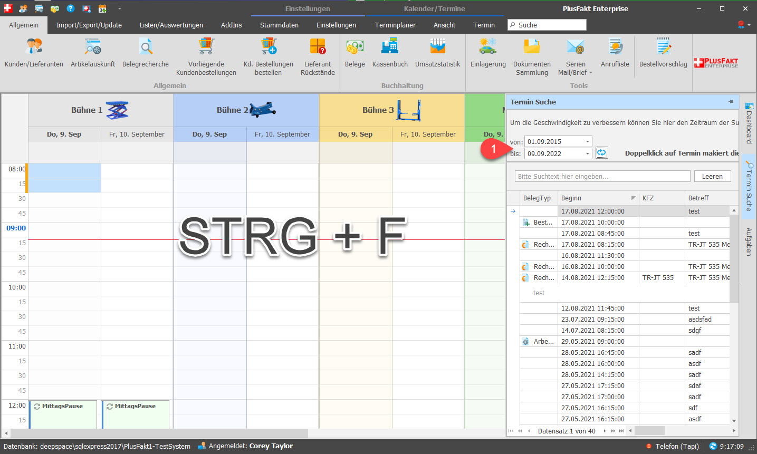Expand the Serien Mail/Brief dropdown
The width and height of the screenshot is (757, 454).
tap(590, 73)
